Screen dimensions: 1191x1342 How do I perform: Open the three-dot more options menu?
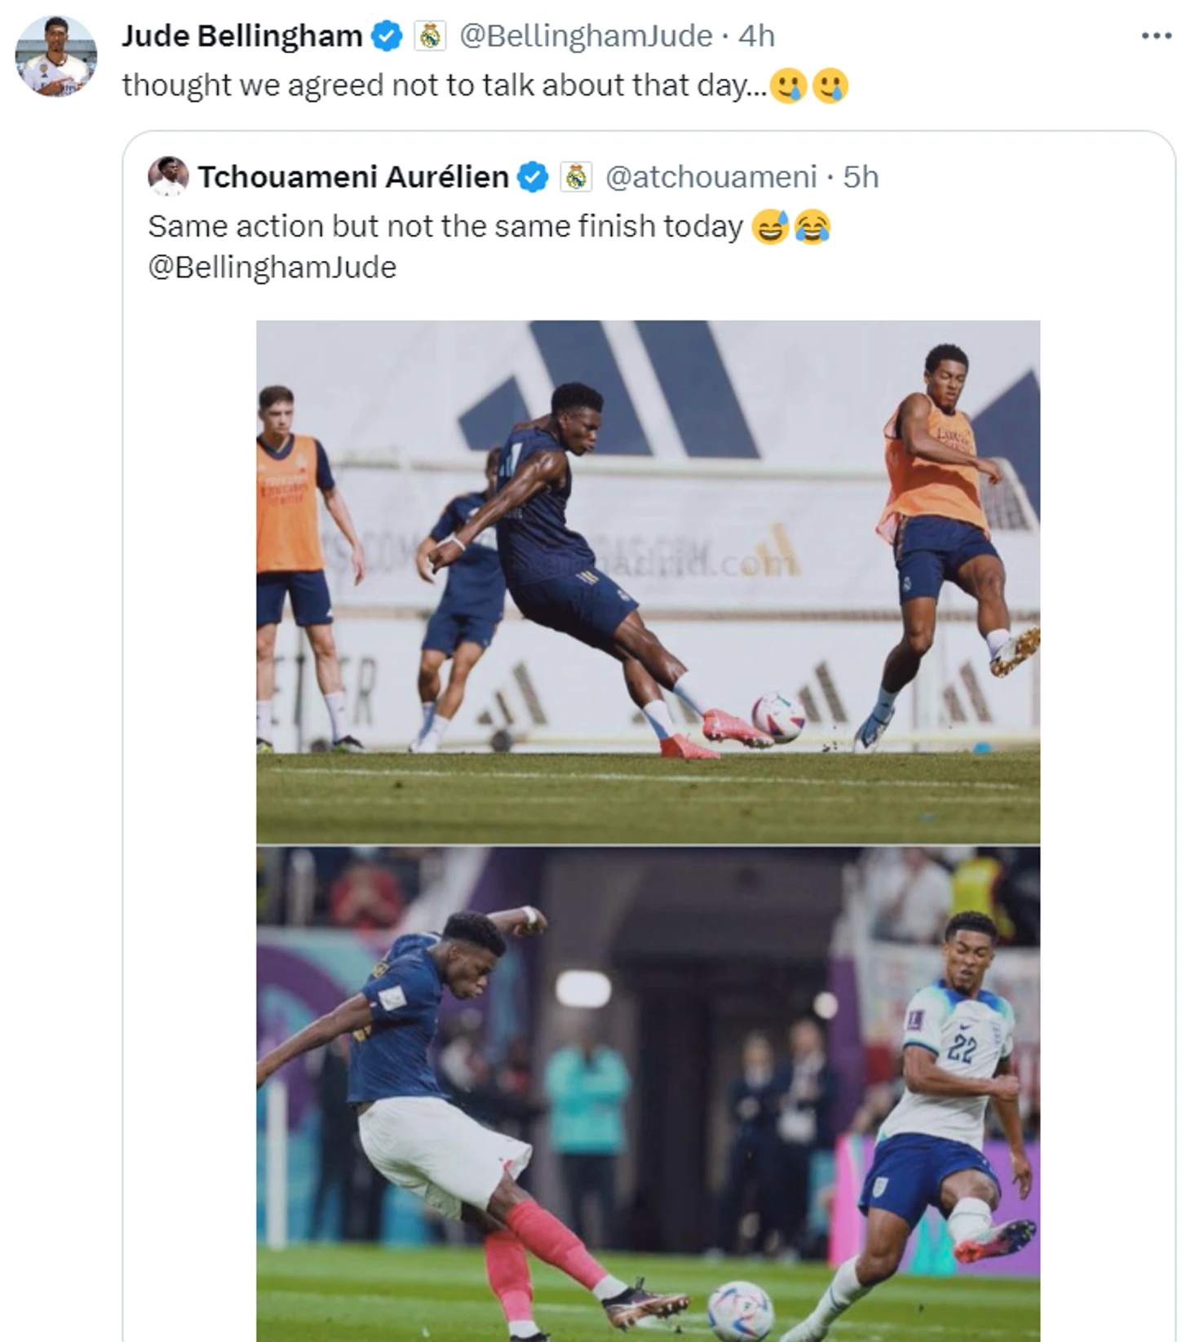pyautogui.click(x=1156, y=36)
